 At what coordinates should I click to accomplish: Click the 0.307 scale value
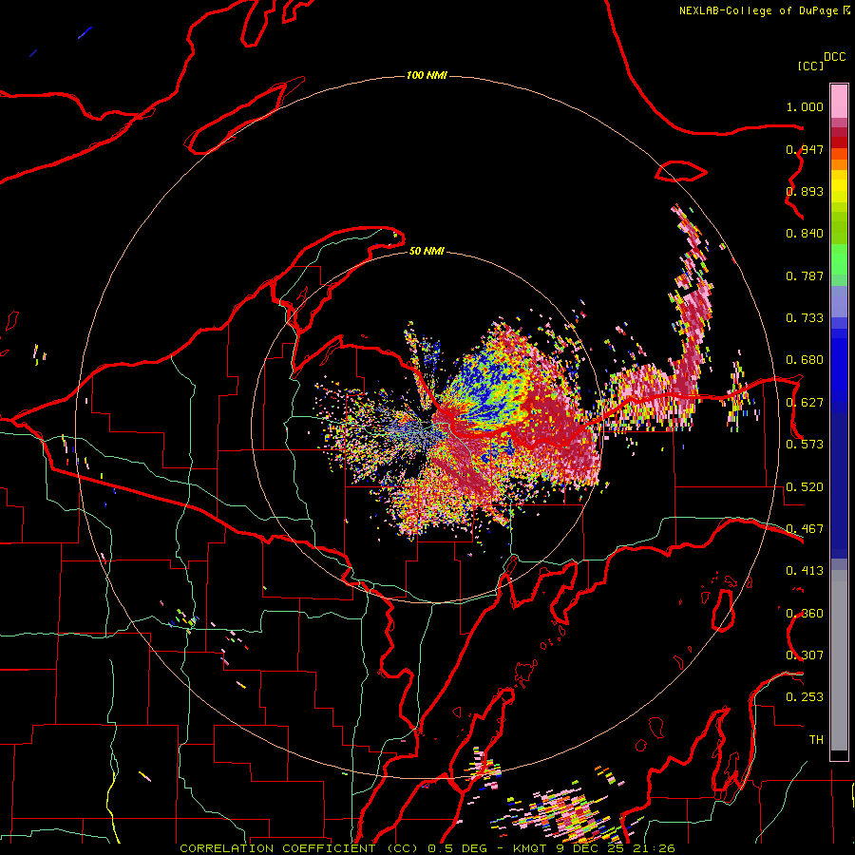pyautogui.click(x=805, y=655)
